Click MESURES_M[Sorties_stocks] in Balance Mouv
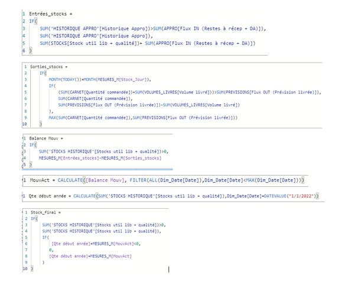The width and height of the screenshot is (341, 285). coord(131,158)
